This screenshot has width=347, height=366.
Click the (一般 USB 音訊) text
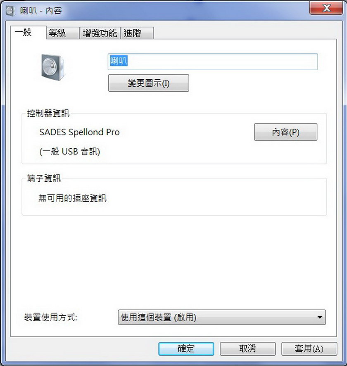click(x=70, y=152)
